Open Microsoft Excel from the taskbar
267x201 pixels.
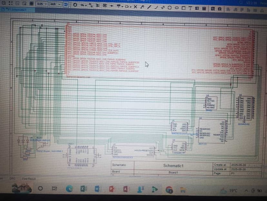point(83,189)
